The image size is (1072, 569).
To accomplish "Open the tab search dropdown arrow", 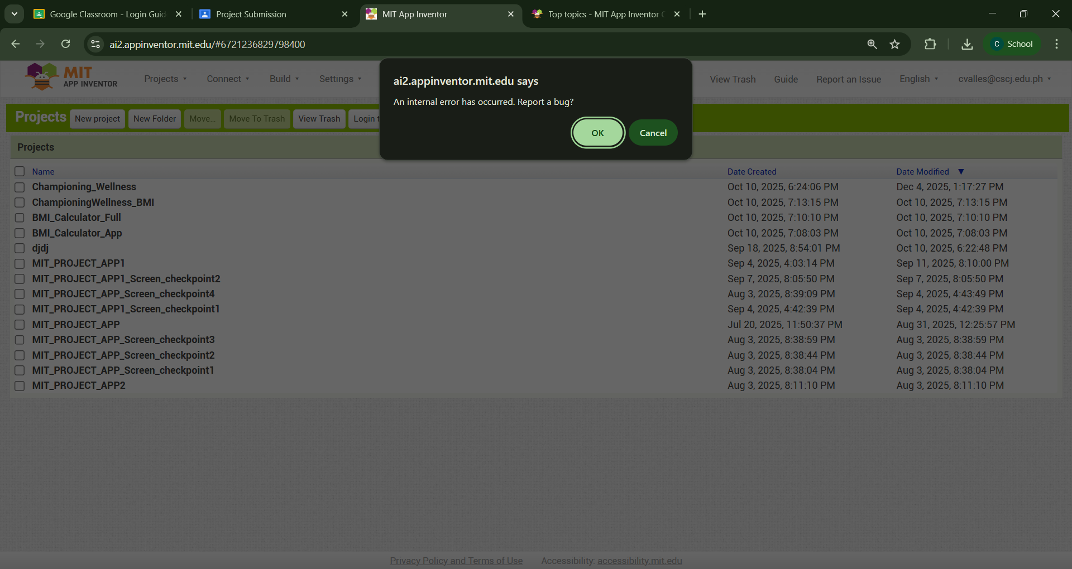I will click(15, 14).
